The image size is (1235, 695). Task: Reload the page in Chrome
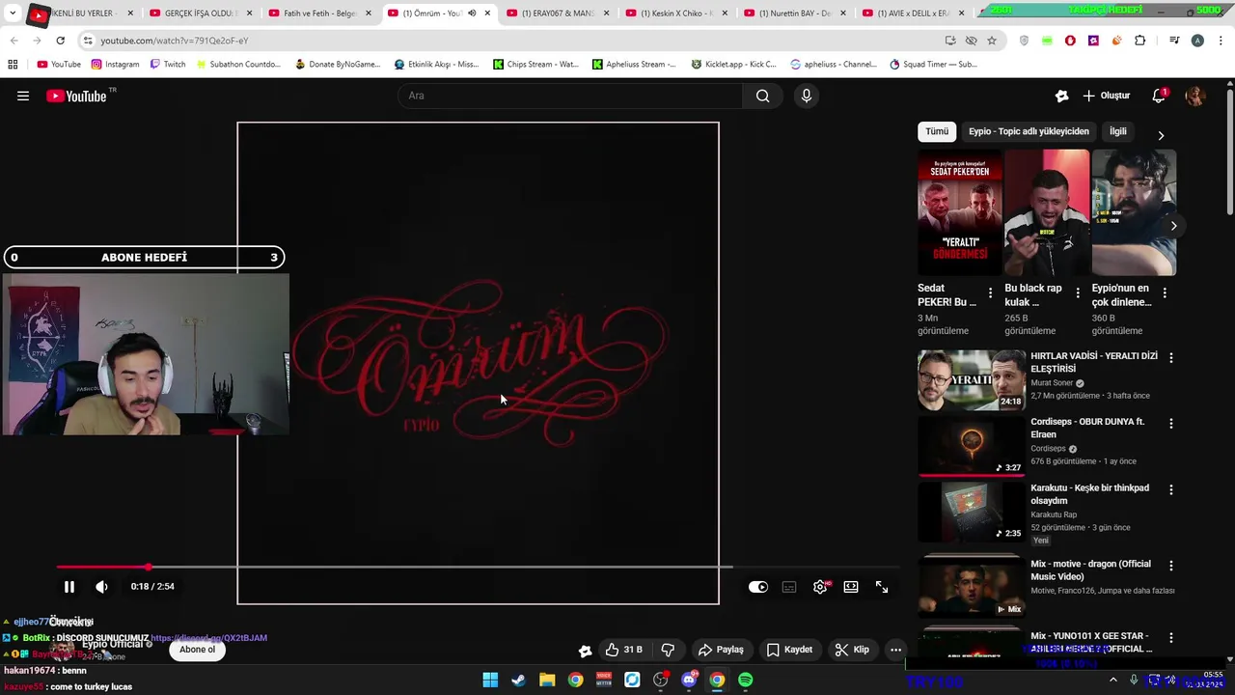tap(60, 41)
